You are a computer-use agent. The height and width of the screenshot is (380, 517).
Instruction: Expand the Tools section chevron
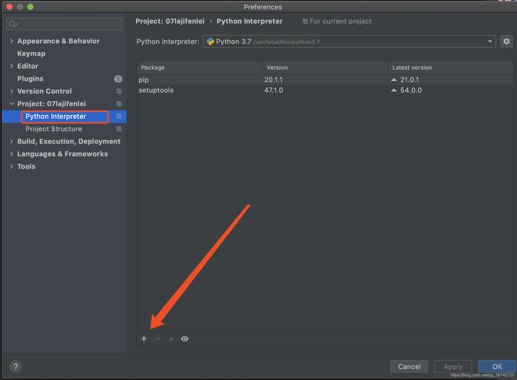(x=12, y=166)
